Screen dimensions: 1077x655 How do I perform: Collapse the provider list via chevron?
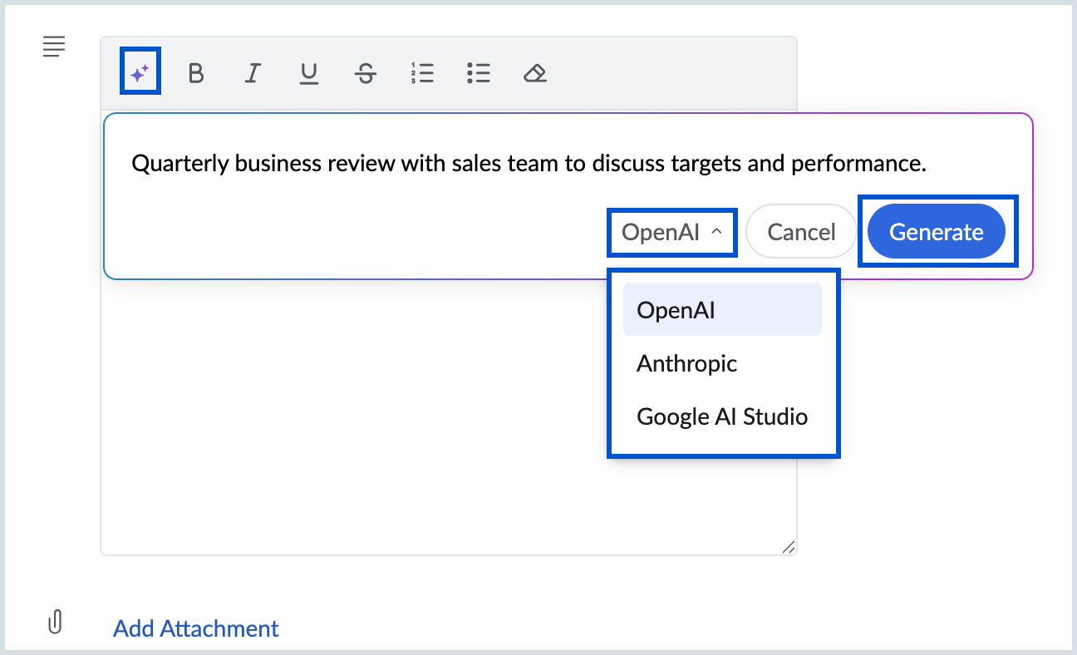pos(716,232)
